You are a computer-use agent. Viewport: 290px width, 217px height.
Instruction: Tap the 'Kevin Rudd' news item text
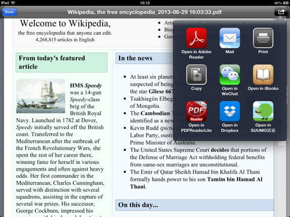tap(144, 128)
